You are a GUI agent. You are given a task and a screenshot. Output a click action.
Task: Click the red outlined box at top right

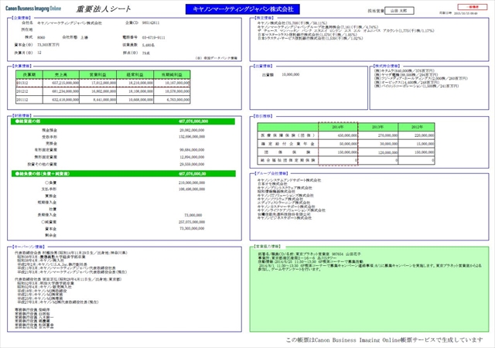[x=473, y=7]
